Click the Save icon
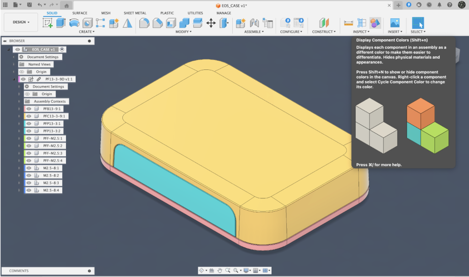The image size is (469, 277). click(29, 5)
